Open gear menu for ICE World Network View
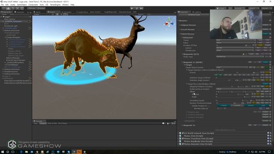This screenshot has height=154, width=274. 271,133
